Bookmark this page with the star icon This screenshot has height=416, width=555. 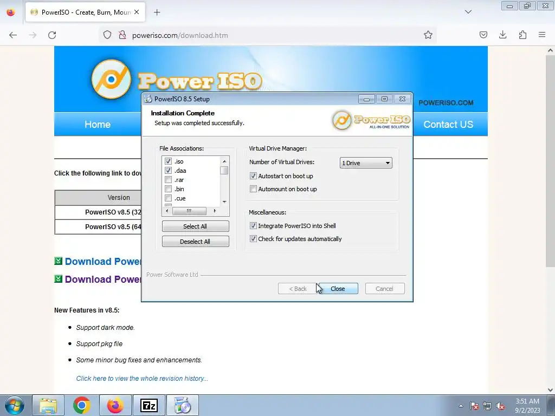[428, 35]
